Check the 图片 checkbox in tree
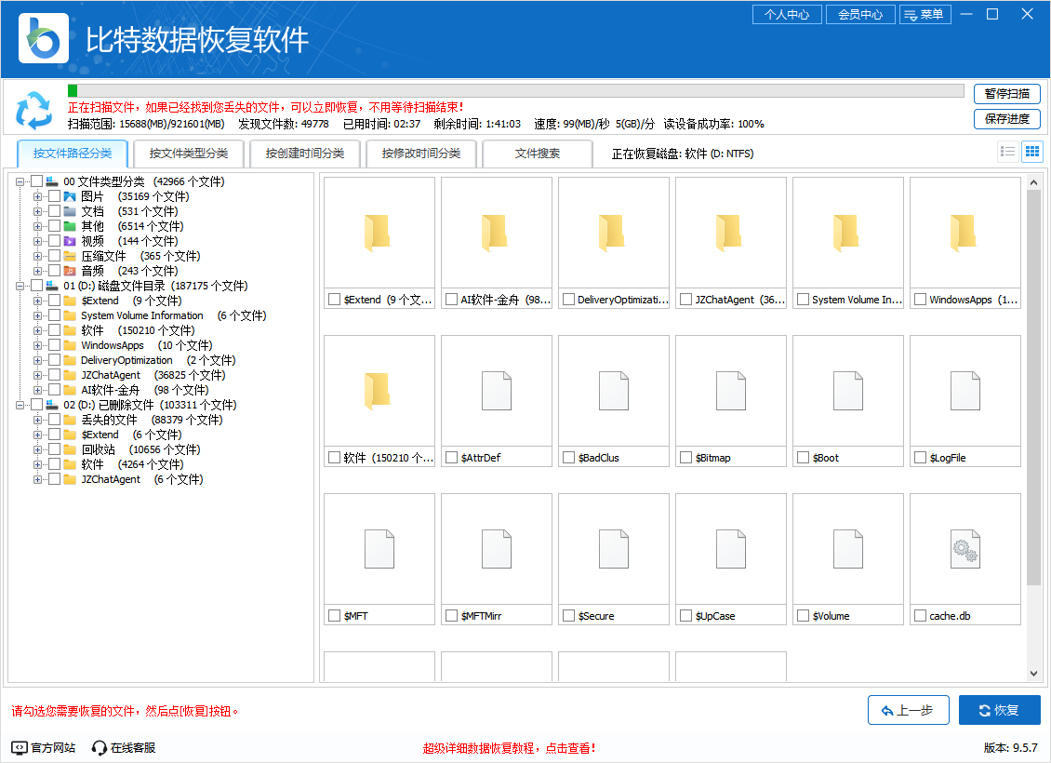The image size is (1051, 763). [54, 196]
